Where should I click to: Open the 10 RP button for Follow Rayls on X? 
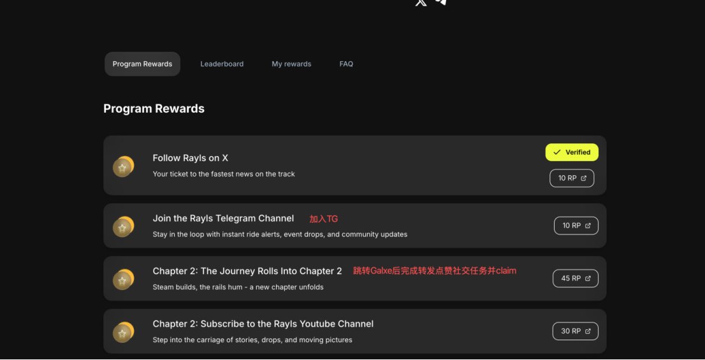(572, 178)
